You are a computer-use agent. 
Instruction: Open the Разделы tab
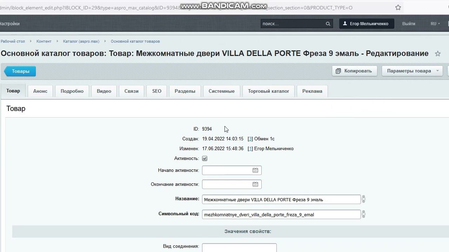[x=185, y=91]
